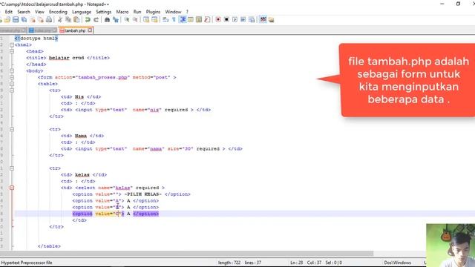Click "Dos\Windows" in the status bar
The width and height of the screenshot is (475, 267).
[398, 263]
